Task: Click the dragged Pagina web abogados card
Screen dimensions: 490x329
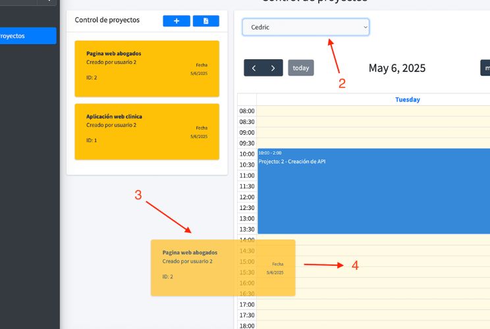Action: pos(223,267)
